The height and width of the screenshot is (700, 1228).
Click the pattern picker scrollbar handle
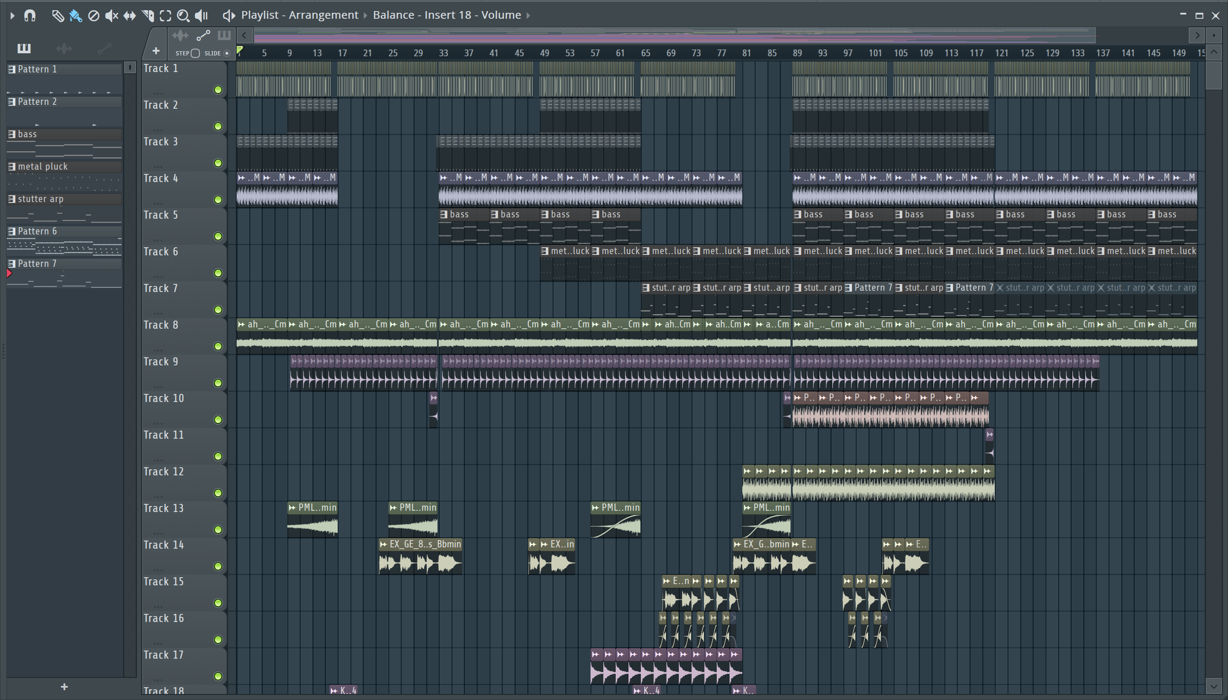[130, 68]
